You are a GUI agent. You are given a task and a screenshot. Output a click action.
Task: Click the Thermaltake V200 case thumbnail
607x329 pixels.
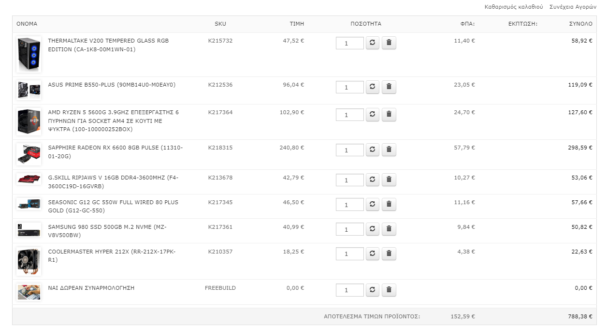29,55
